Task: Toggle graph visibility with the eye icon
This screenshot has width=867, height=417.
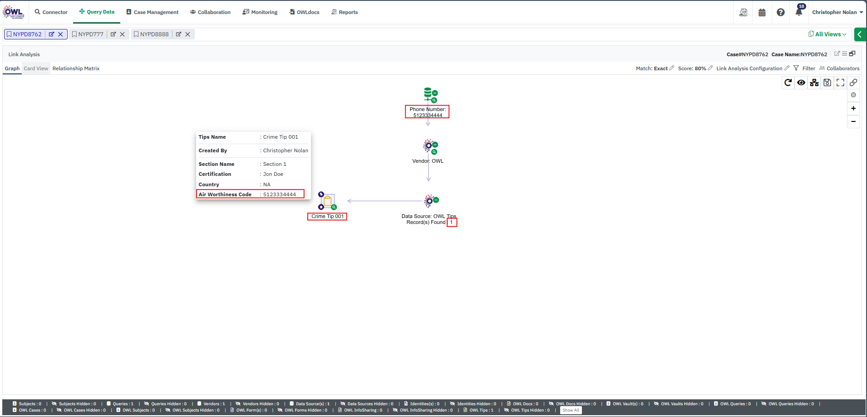Action: click(x=801, y=82)
